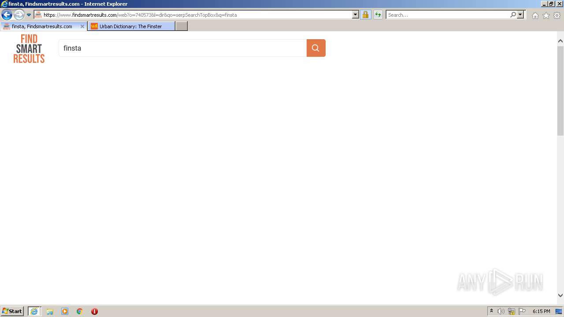This screenshot has width=564, height=317.
Task: Launch Chrome from the taskbar
Action: point(80,311)
